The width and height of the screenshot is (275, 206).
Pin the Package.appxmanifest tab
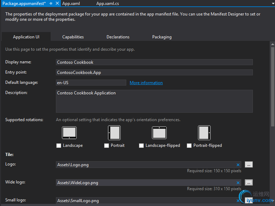pos(51,3)
